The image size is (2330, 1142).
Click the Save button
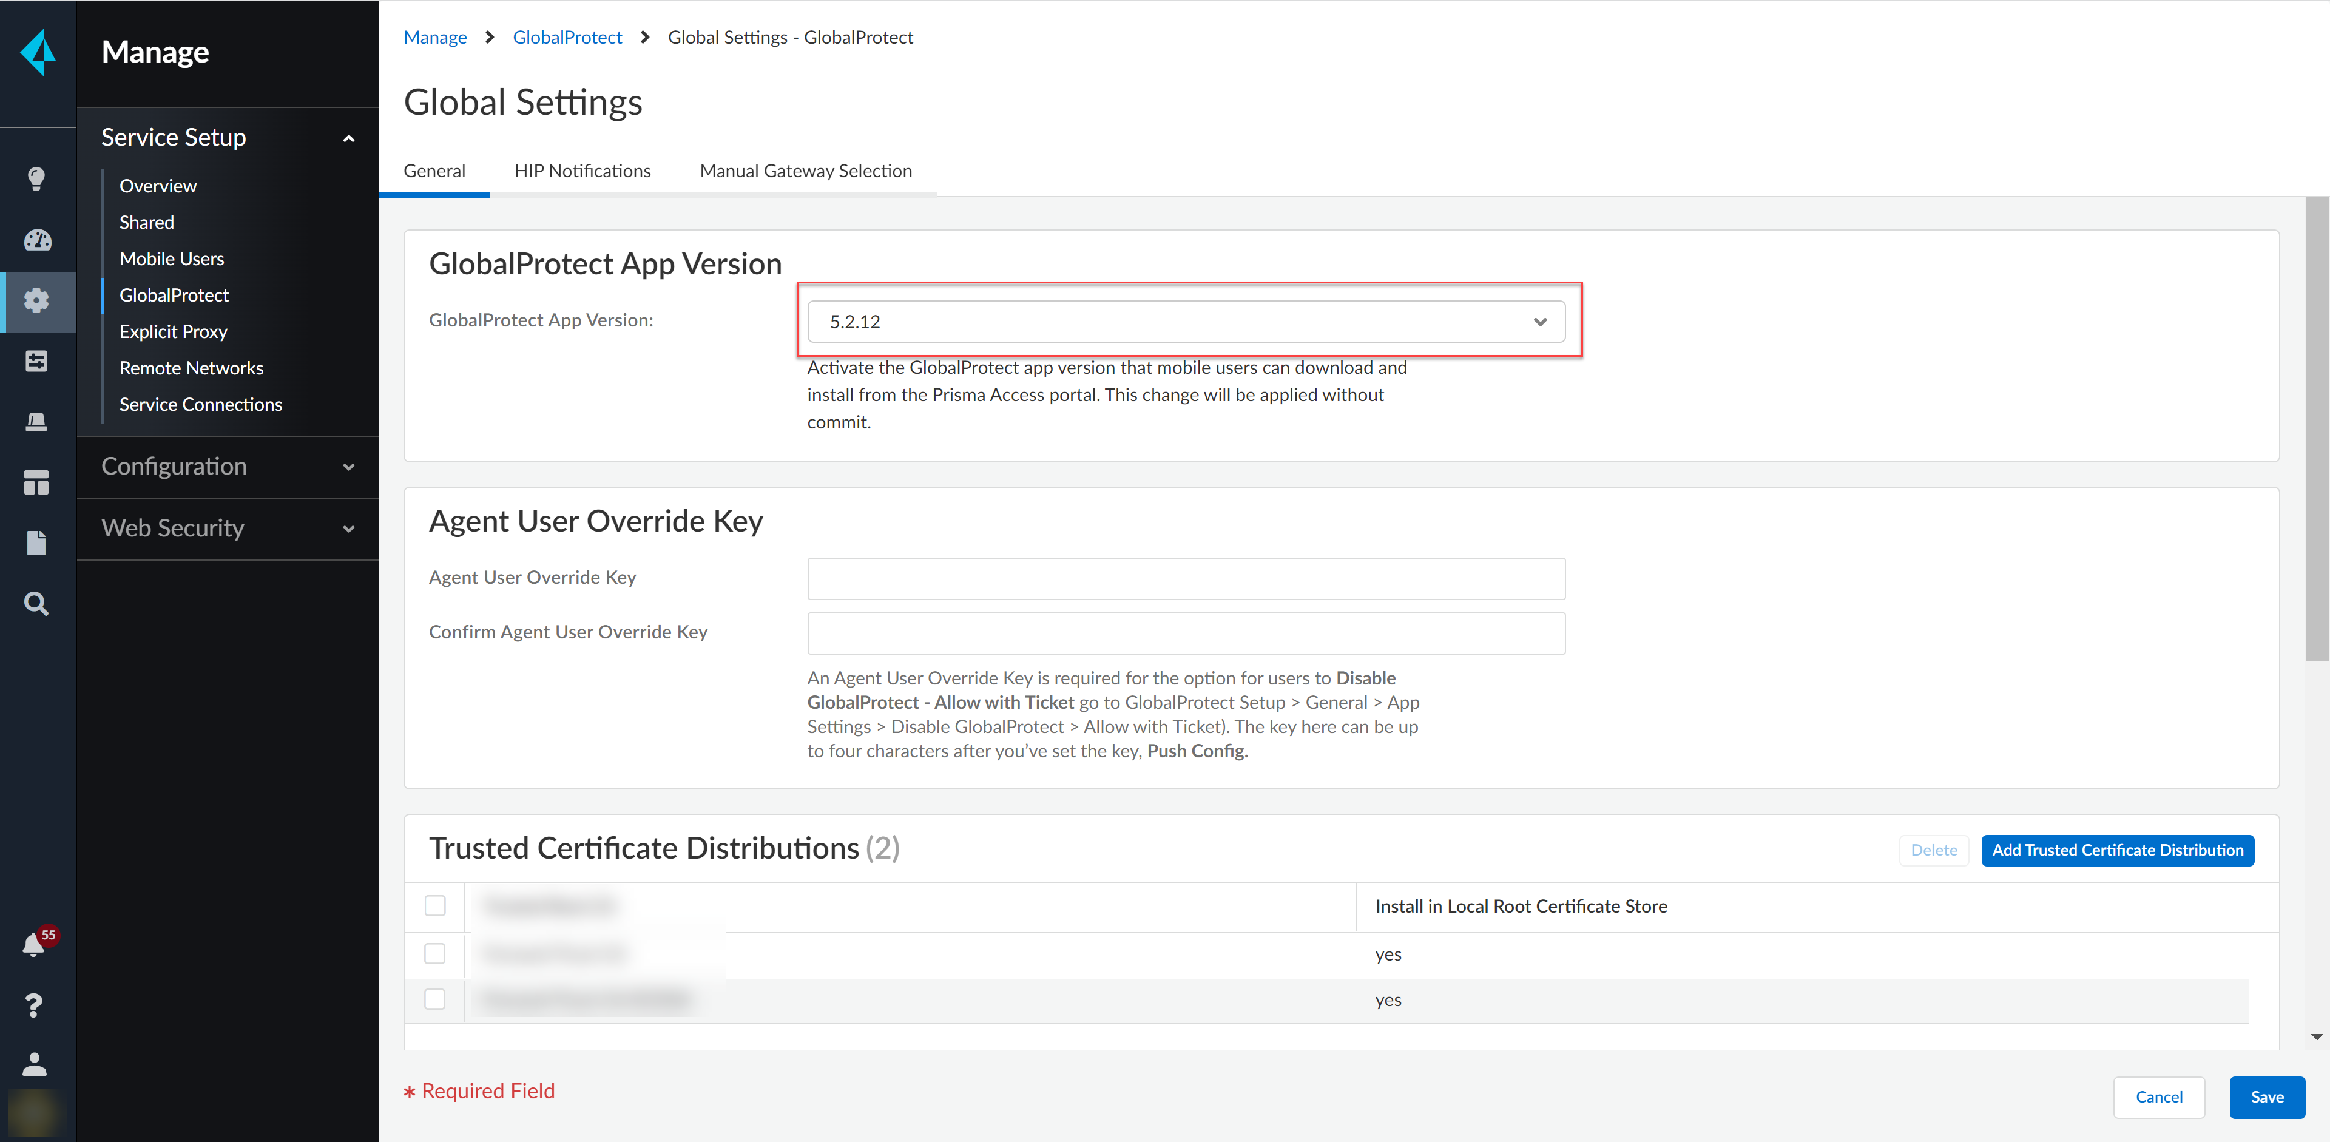2266,1096
